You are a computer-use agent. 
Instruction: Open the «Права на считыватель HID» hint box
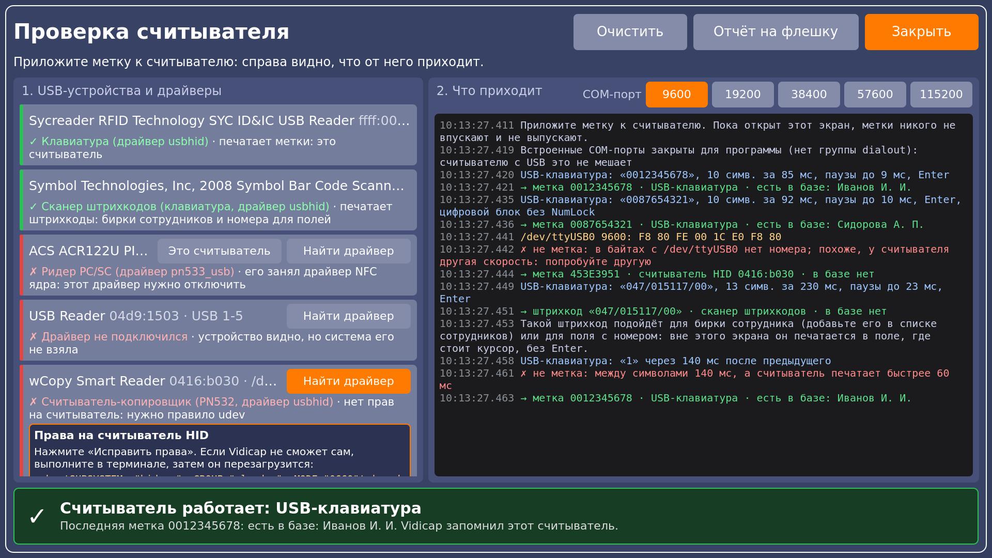point(220,450)
